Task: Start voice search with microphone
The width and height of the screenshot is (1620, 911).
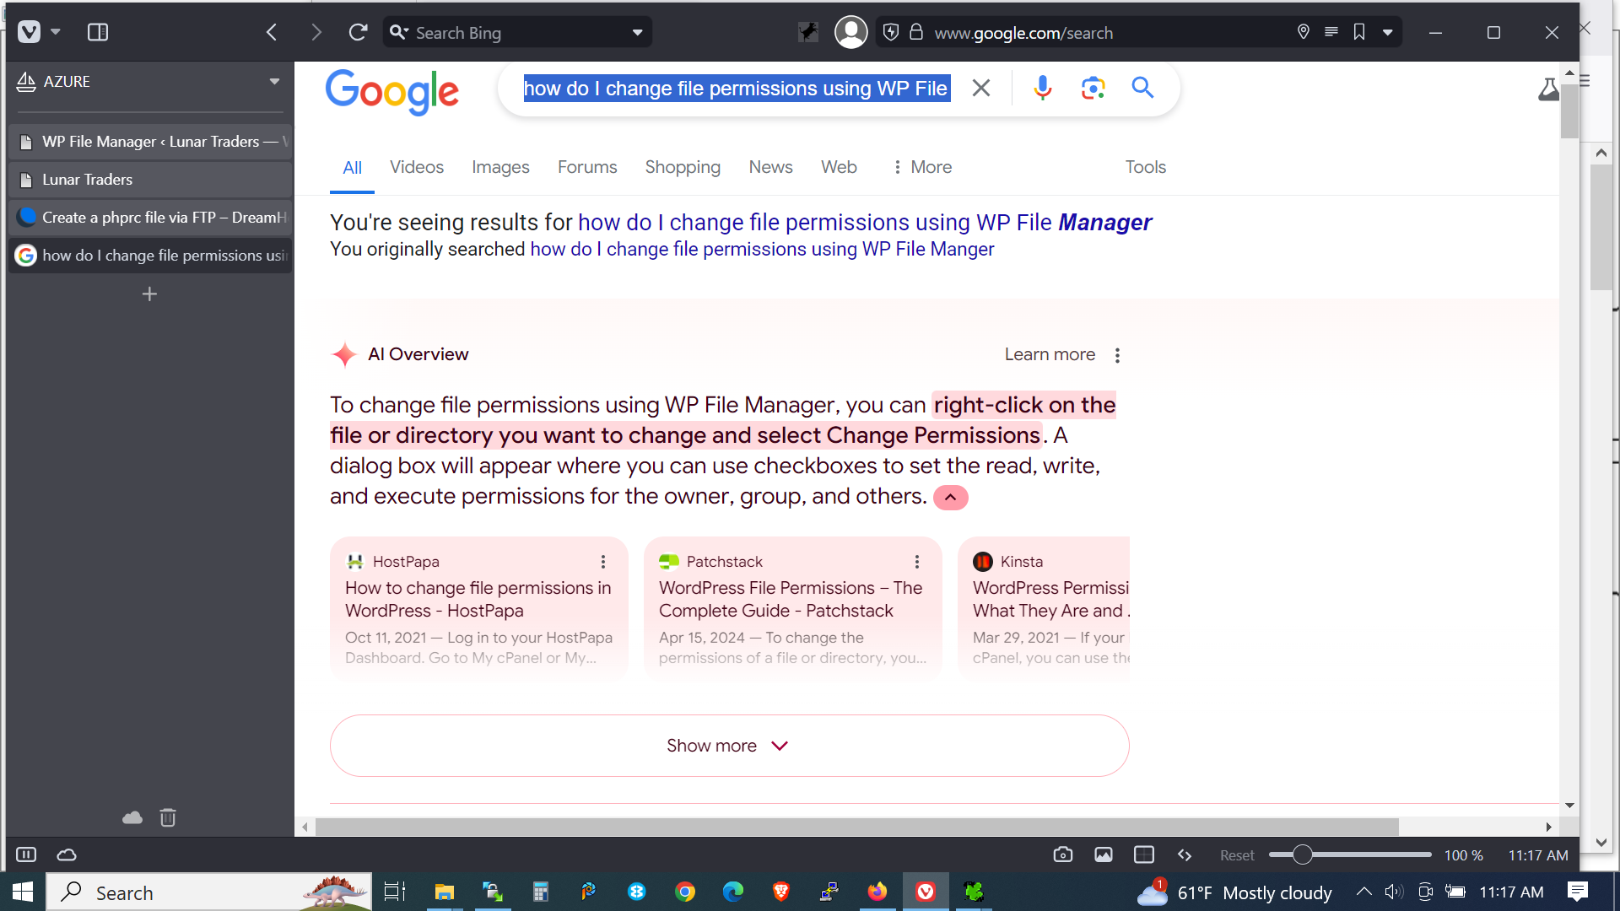Action: 1043,88
